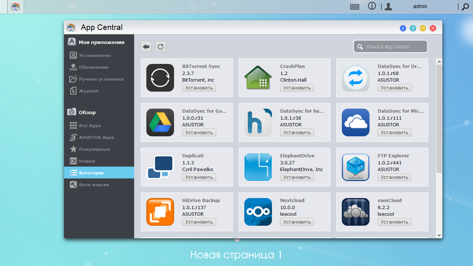Install CrashPlan with Установить
This screenshot has height=266, width=473.
(297, 88)
